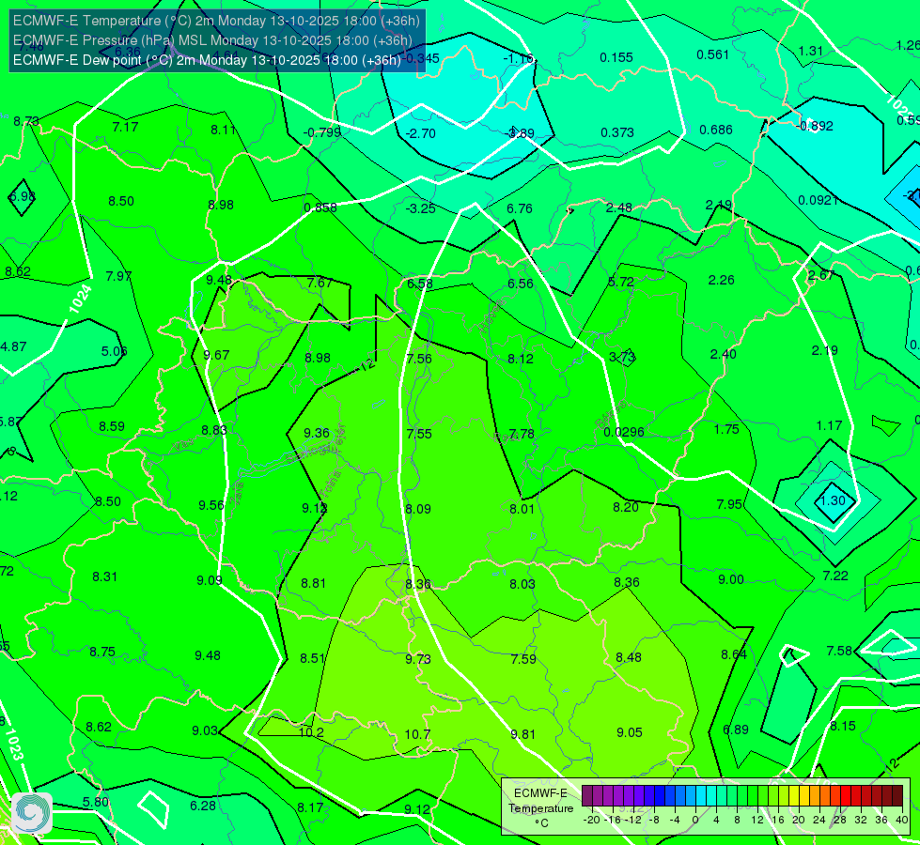The width and height of the screenshot is (920, 845).
Task: Click the 0.561 grid value
Action: pyautogui.click(x=713, y=54)
